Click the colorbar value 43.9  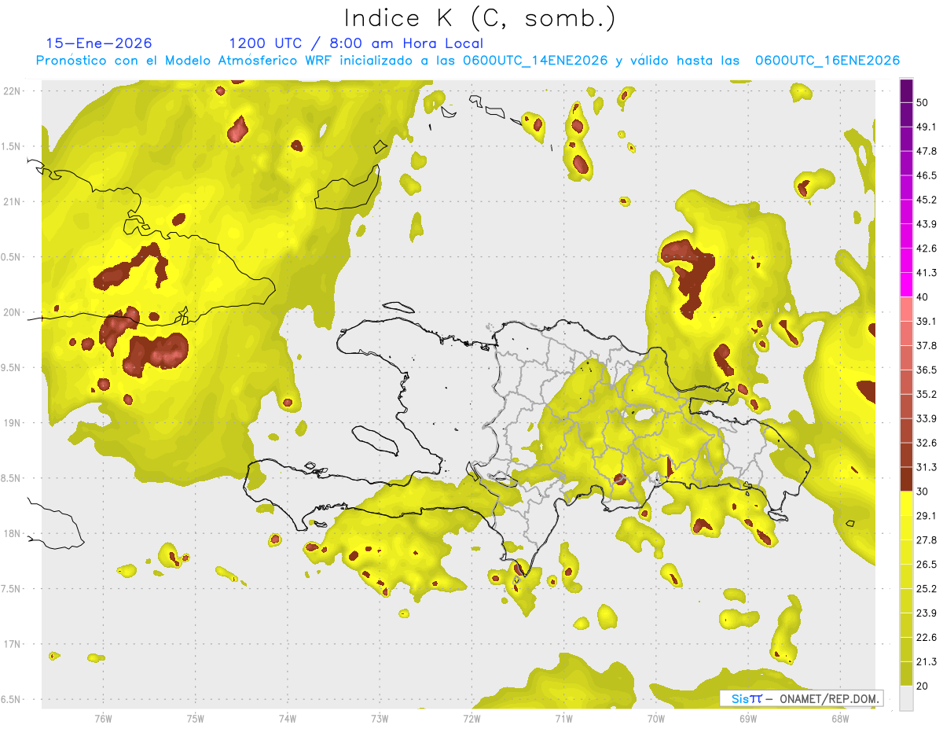click(926, 224)
